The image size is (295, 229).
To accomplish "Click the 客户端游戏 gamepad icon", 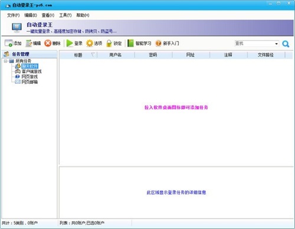I will (18, 71).
